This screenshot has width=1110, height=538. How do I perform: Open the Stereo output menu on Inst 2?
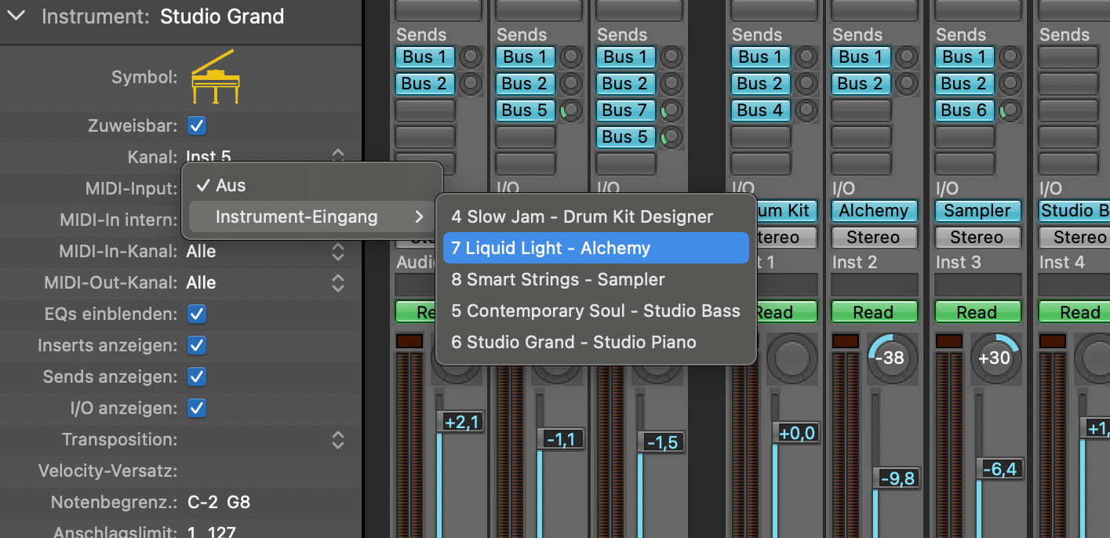tap(873, 237)
